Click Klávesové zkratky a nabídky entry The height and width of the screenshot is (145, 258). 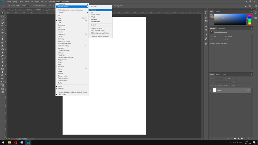tap(100, 36)
